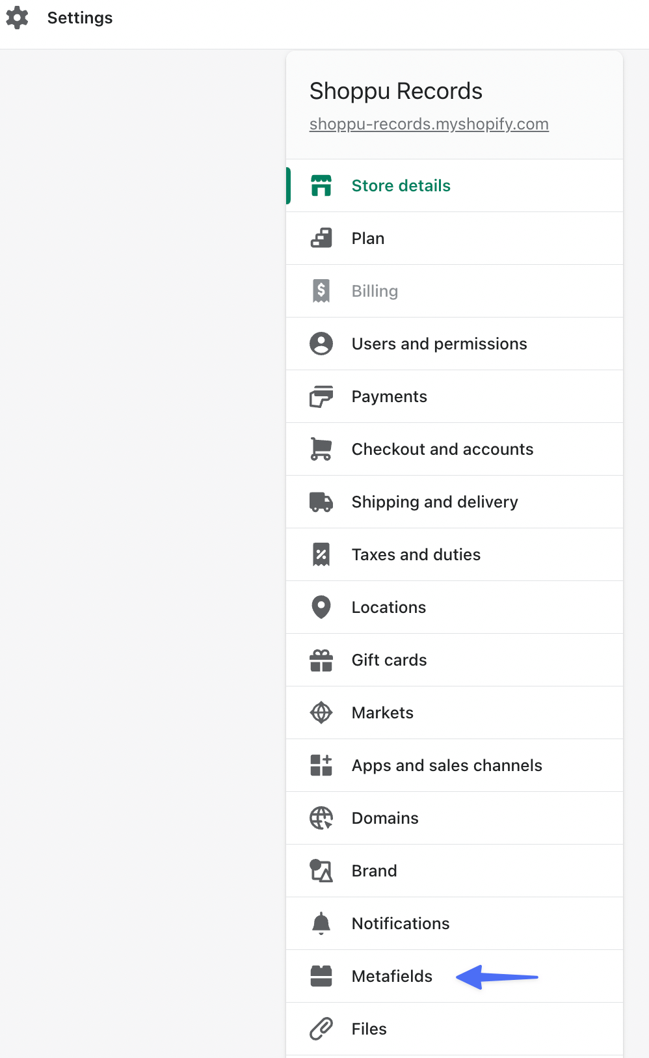This screenshot has height=1058, width=649.
Task: Click the Shoppu Records store name
Action: coord(395,91)
